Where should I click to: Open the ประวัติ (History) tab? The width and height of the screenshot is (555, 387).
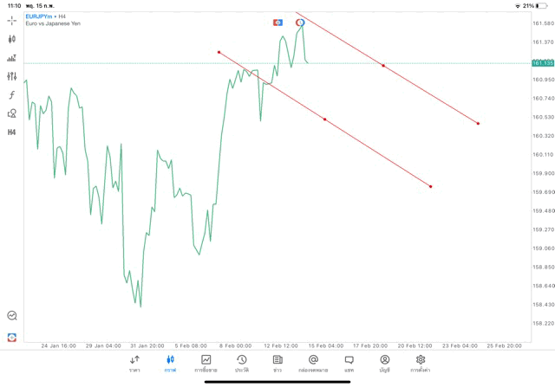click(242, 363)
